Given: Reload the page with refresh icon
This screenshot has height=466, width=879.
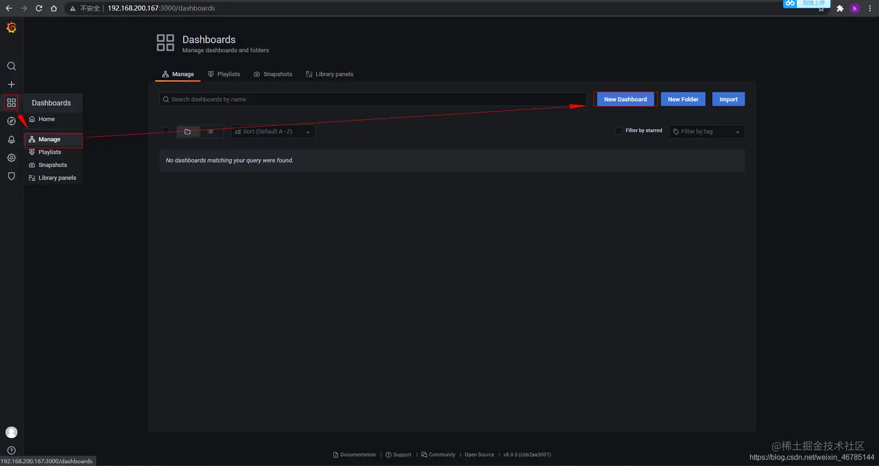Looking at the screenshot, I should [39, 8].
